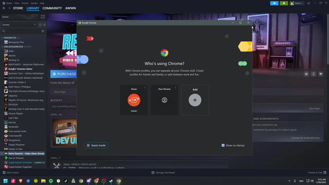
Task: Open Friends & Chat
Action: point(317,172)
